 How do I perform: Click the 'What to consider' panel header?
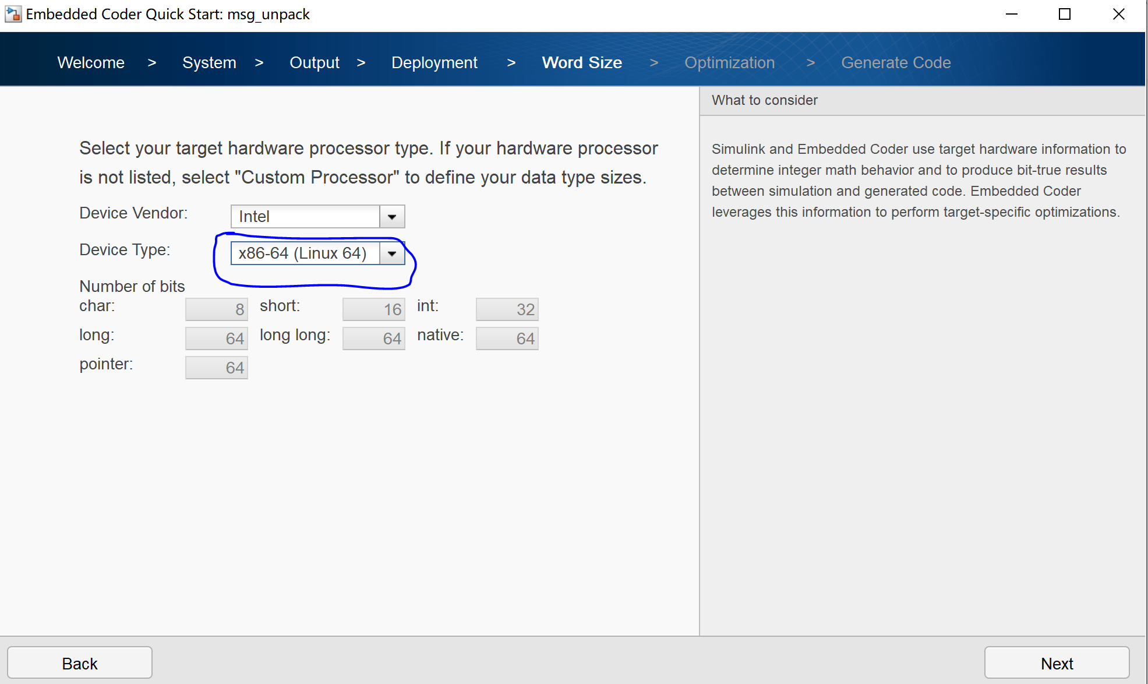[x=922, y=100]
